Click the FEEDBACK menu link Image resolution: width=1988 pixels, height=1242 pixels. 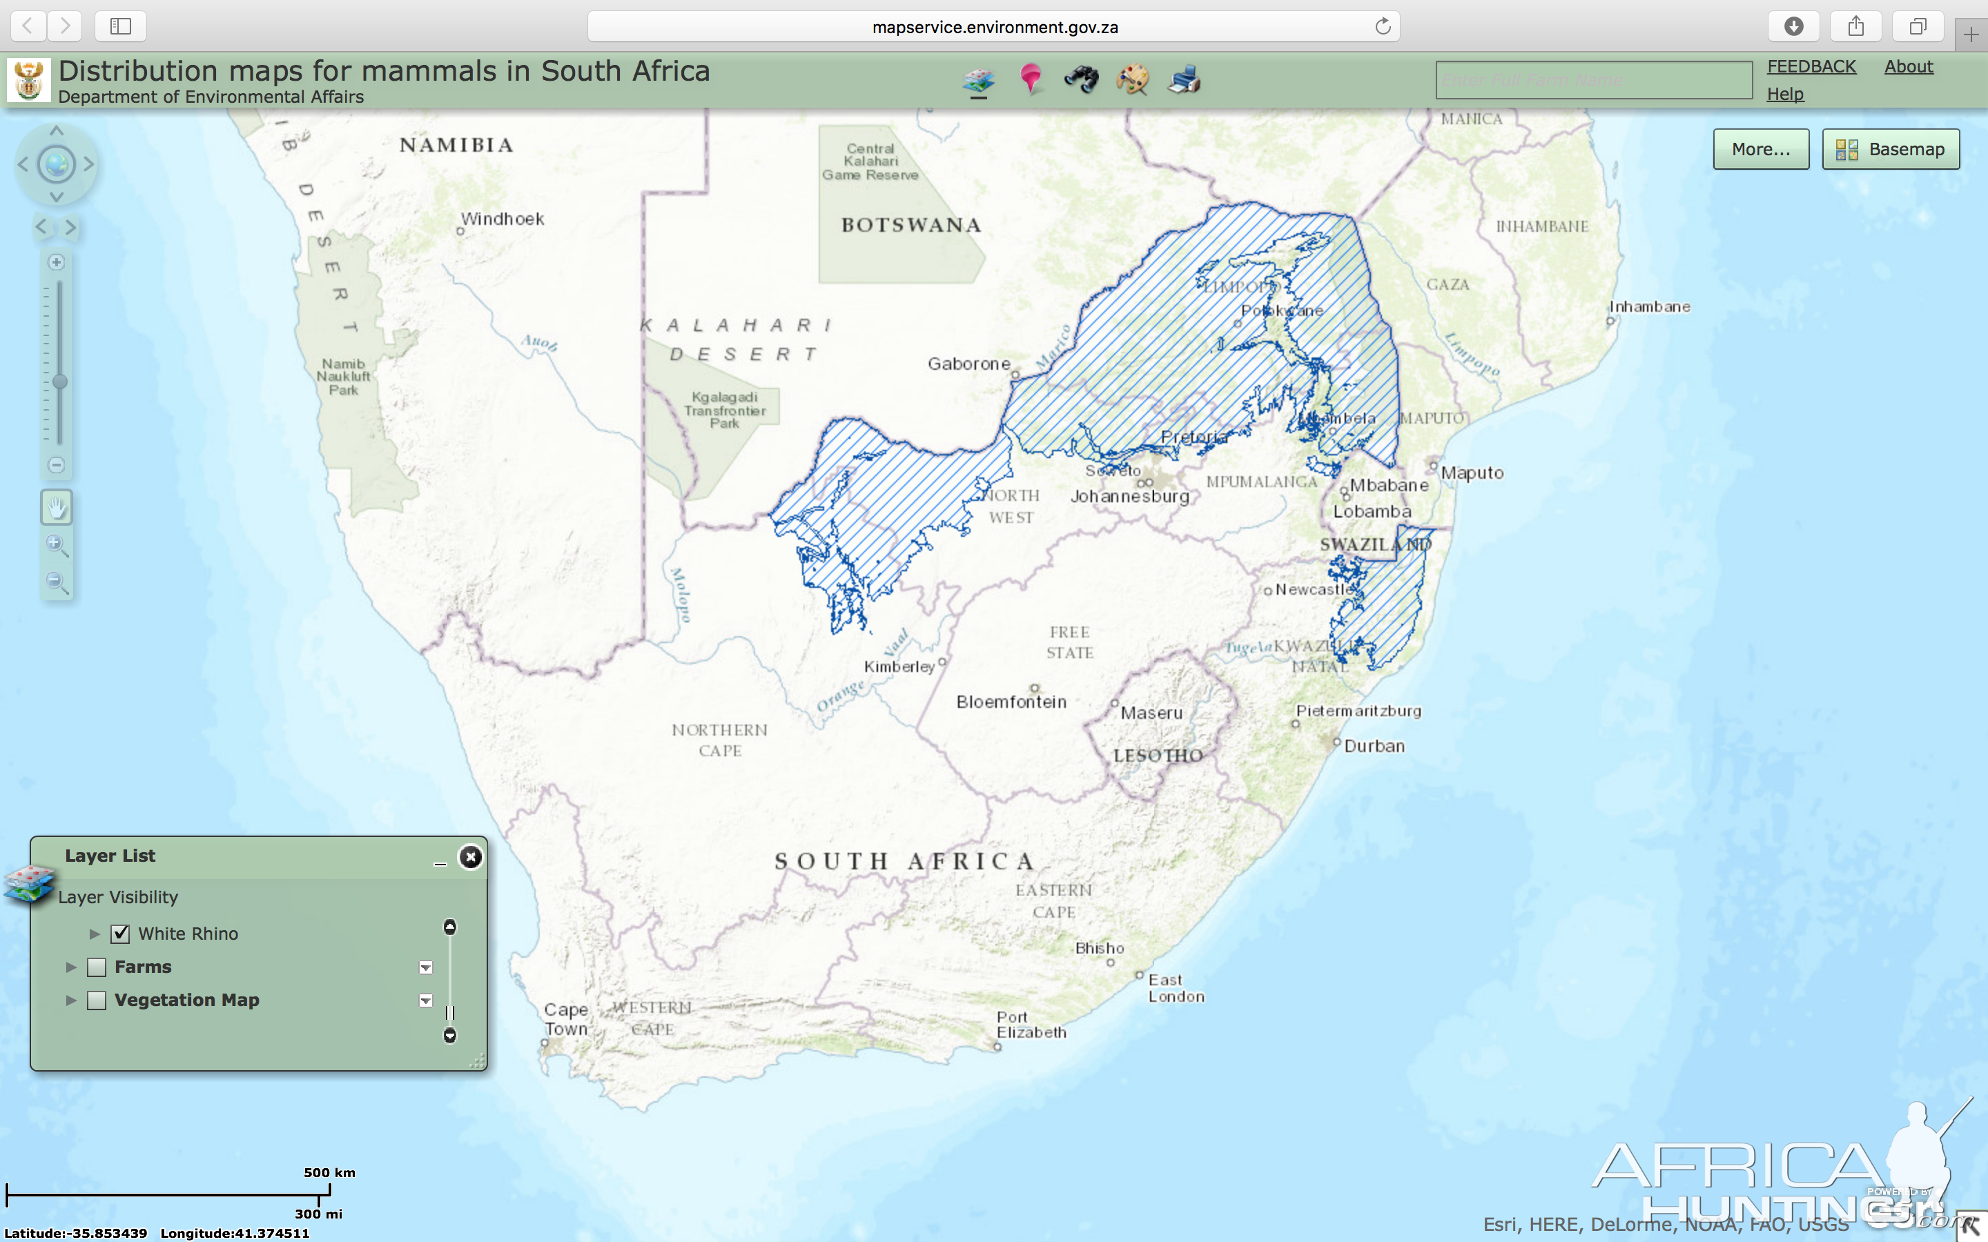(1809, 66)
